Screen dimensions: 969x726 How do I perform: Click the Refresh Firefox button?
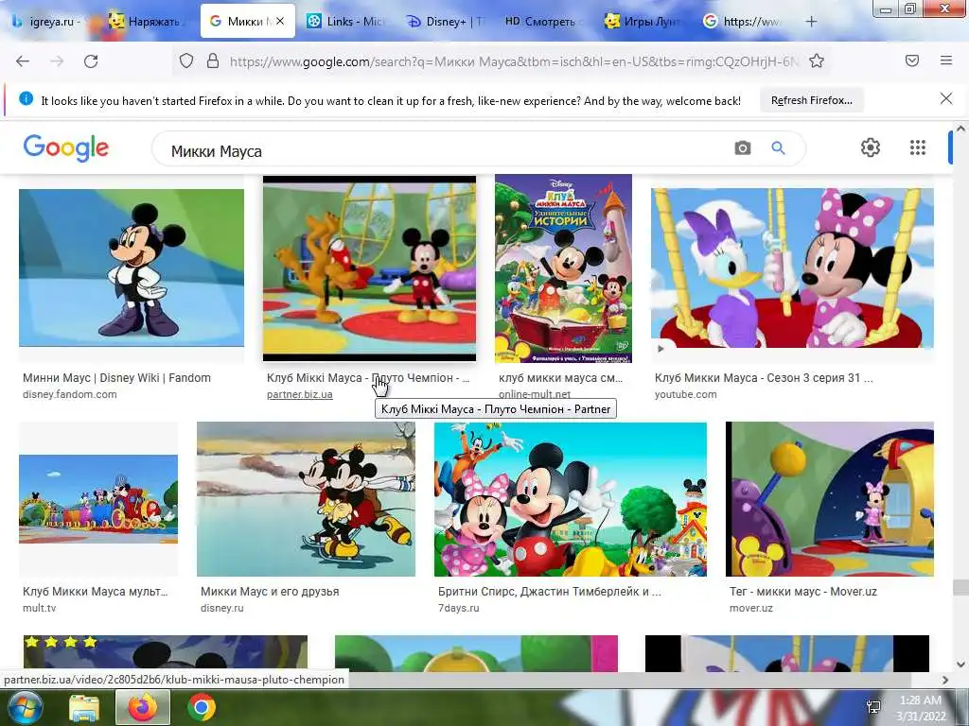pyautogui.click(x=811, y=100)
